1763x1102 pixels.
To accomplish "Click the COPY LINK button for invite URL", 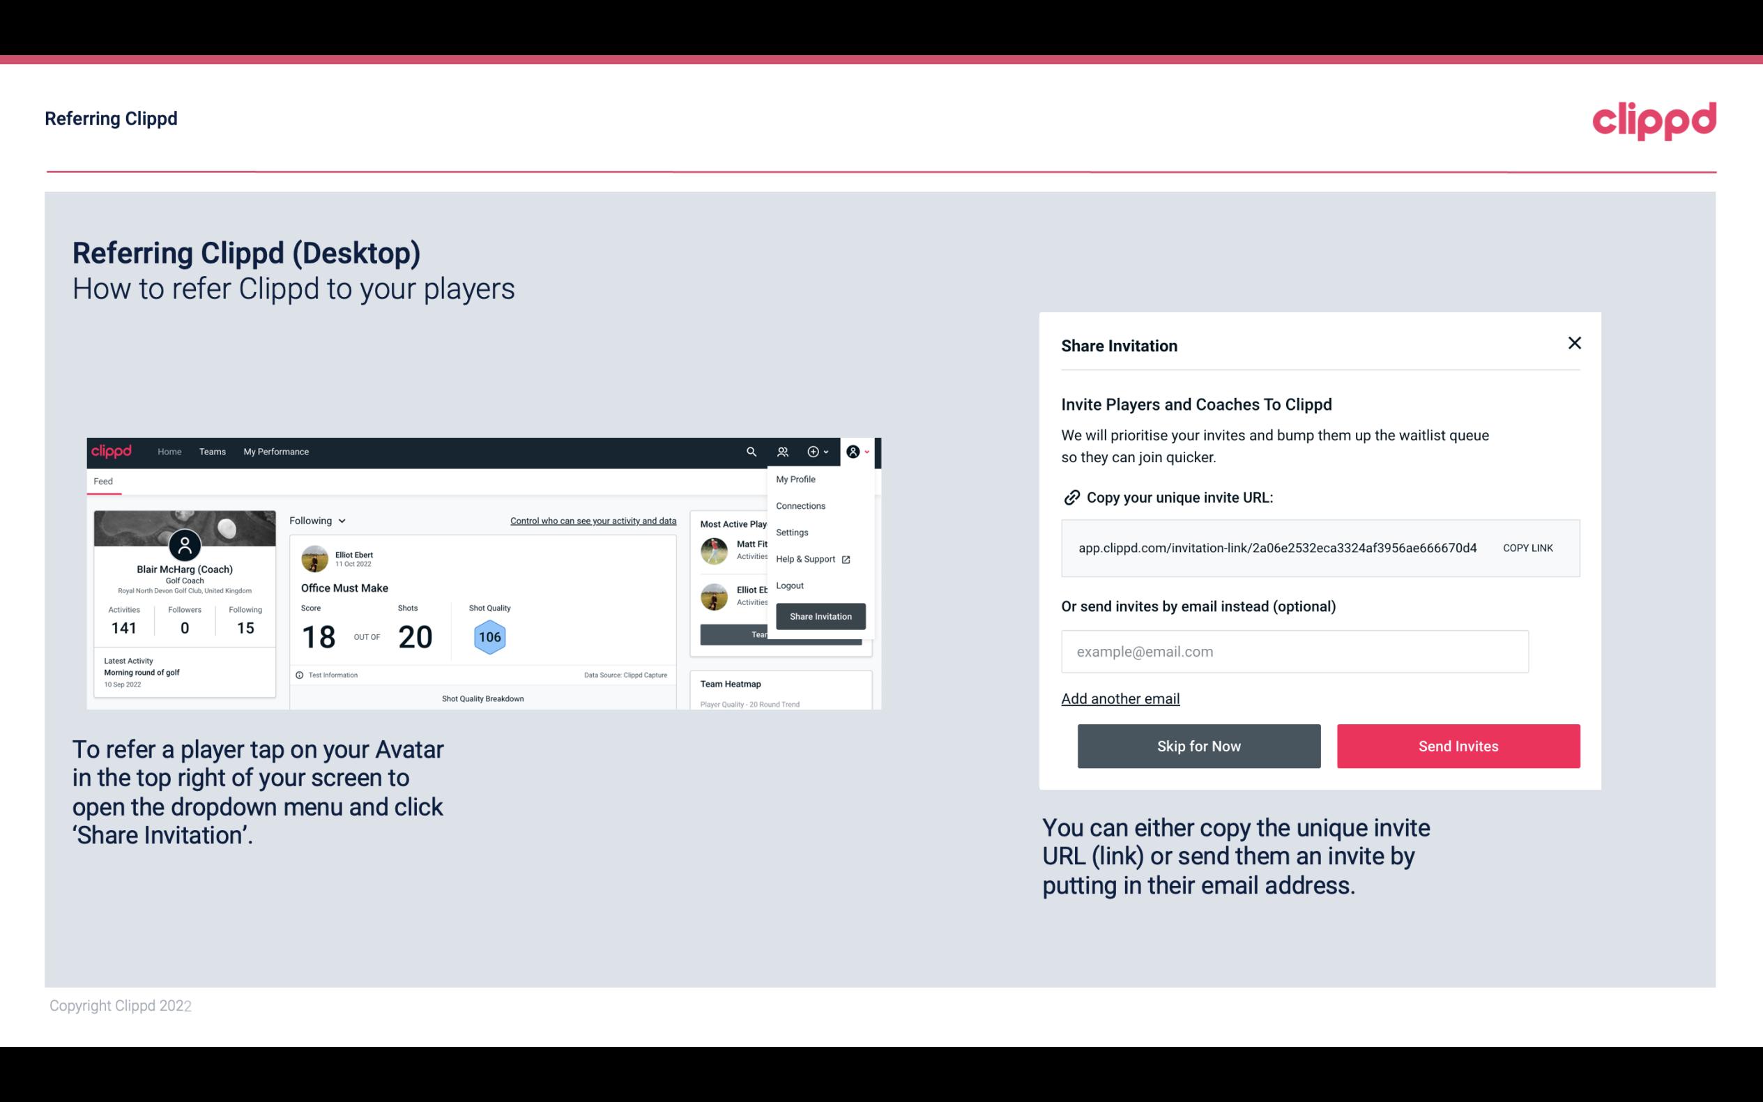I will coord(1528,547).
